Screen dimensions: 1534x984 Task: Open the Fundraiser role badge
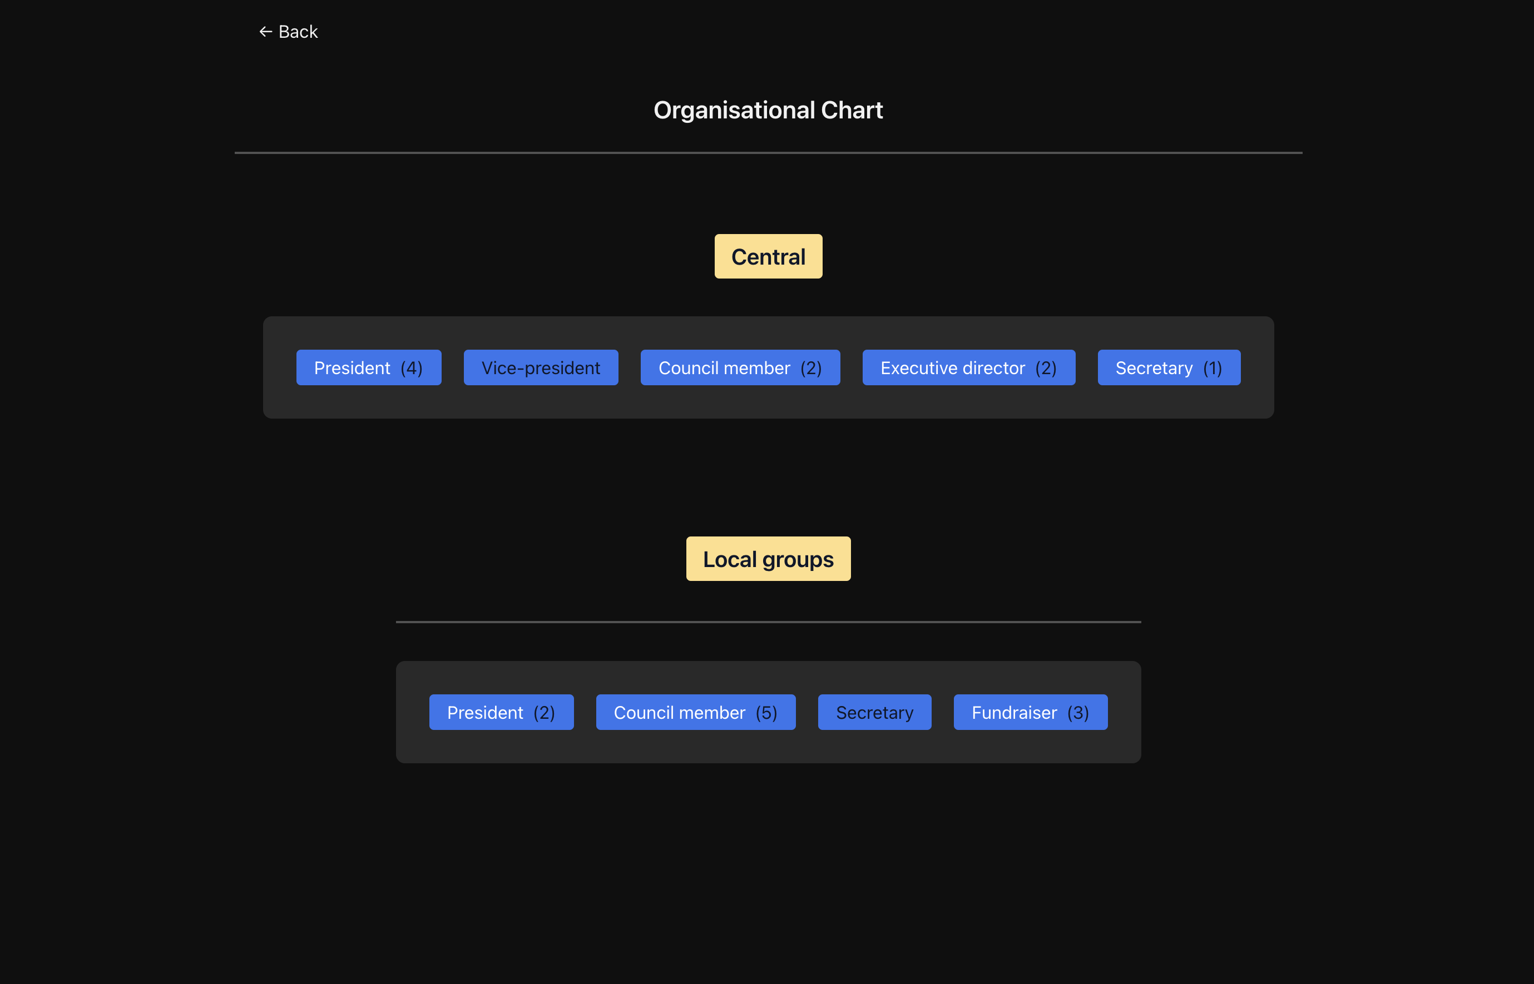(x=1030, y=712)
